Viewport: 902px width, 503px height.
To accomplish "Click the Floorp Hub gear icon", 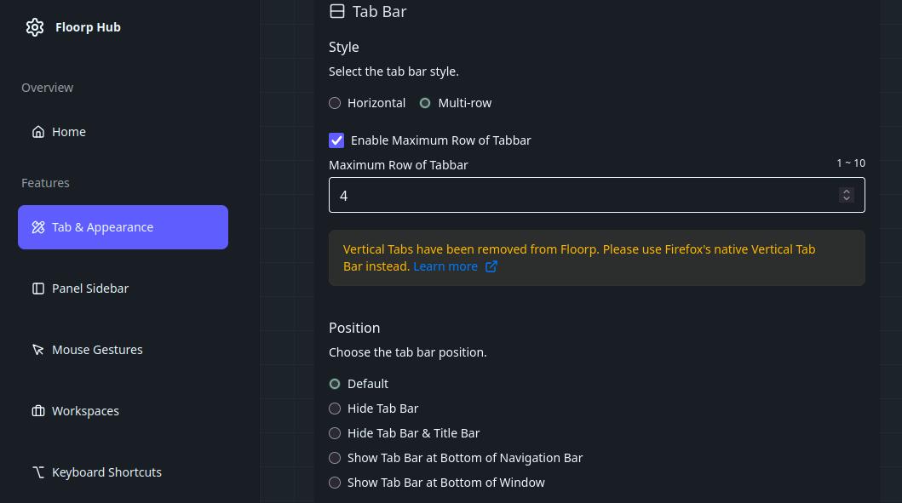I will click(35, 27).
